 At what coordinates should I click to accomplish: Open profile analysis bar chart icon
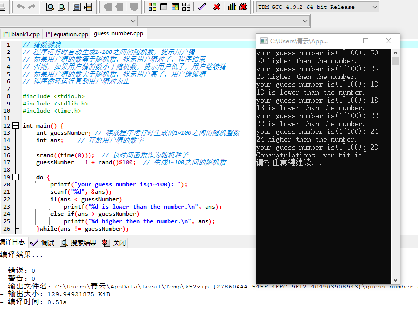(x=232, y=7)
